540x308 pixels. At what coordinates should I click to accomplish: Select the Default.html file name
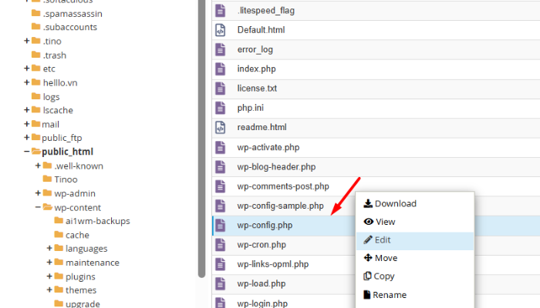[x=261, y=30]
